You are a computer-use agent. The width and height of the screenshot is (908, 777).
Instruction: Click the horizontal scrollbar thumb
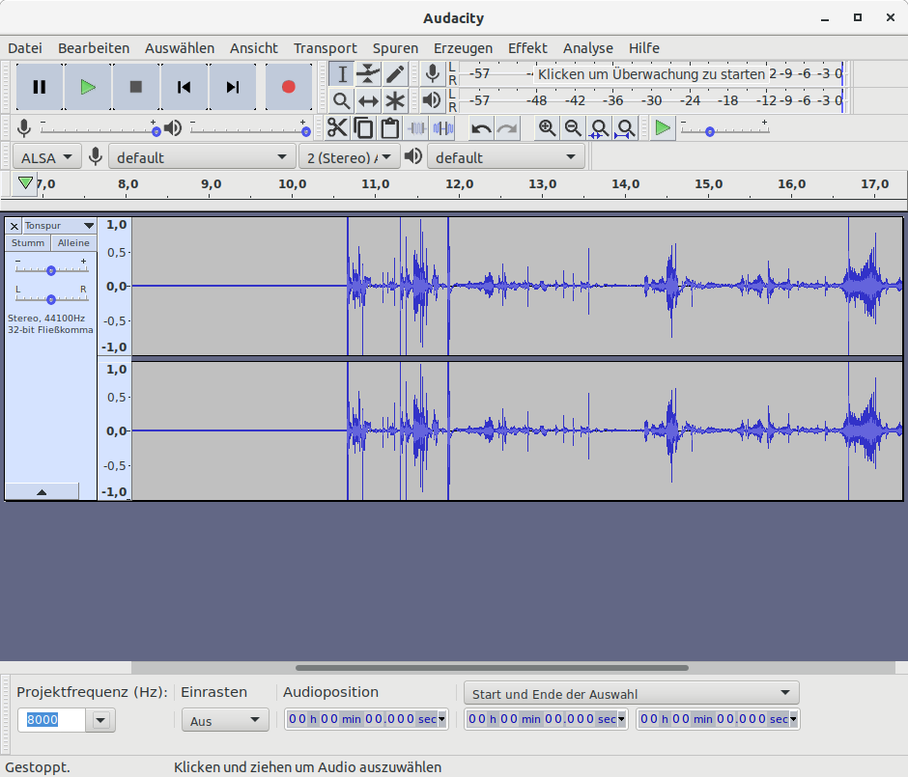tap(493, 668)
